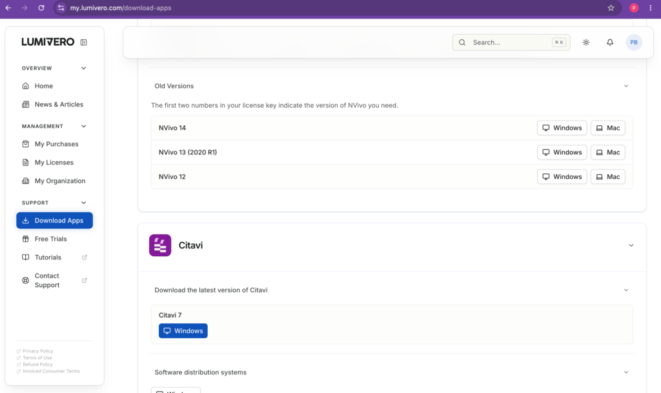This screenshot has height=393, width=661.
Task: View the site information icon in address bar
Action: pyautogui.click(x=61, y=8)
